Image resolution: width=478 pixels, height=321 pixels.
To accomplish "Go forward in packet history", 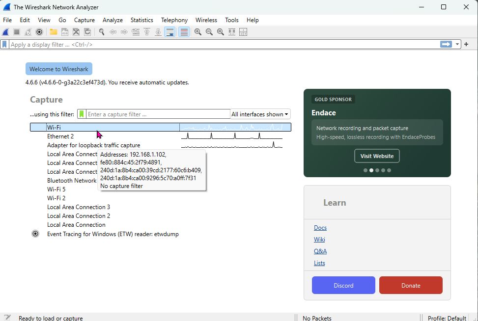I will tap(124, 32).
